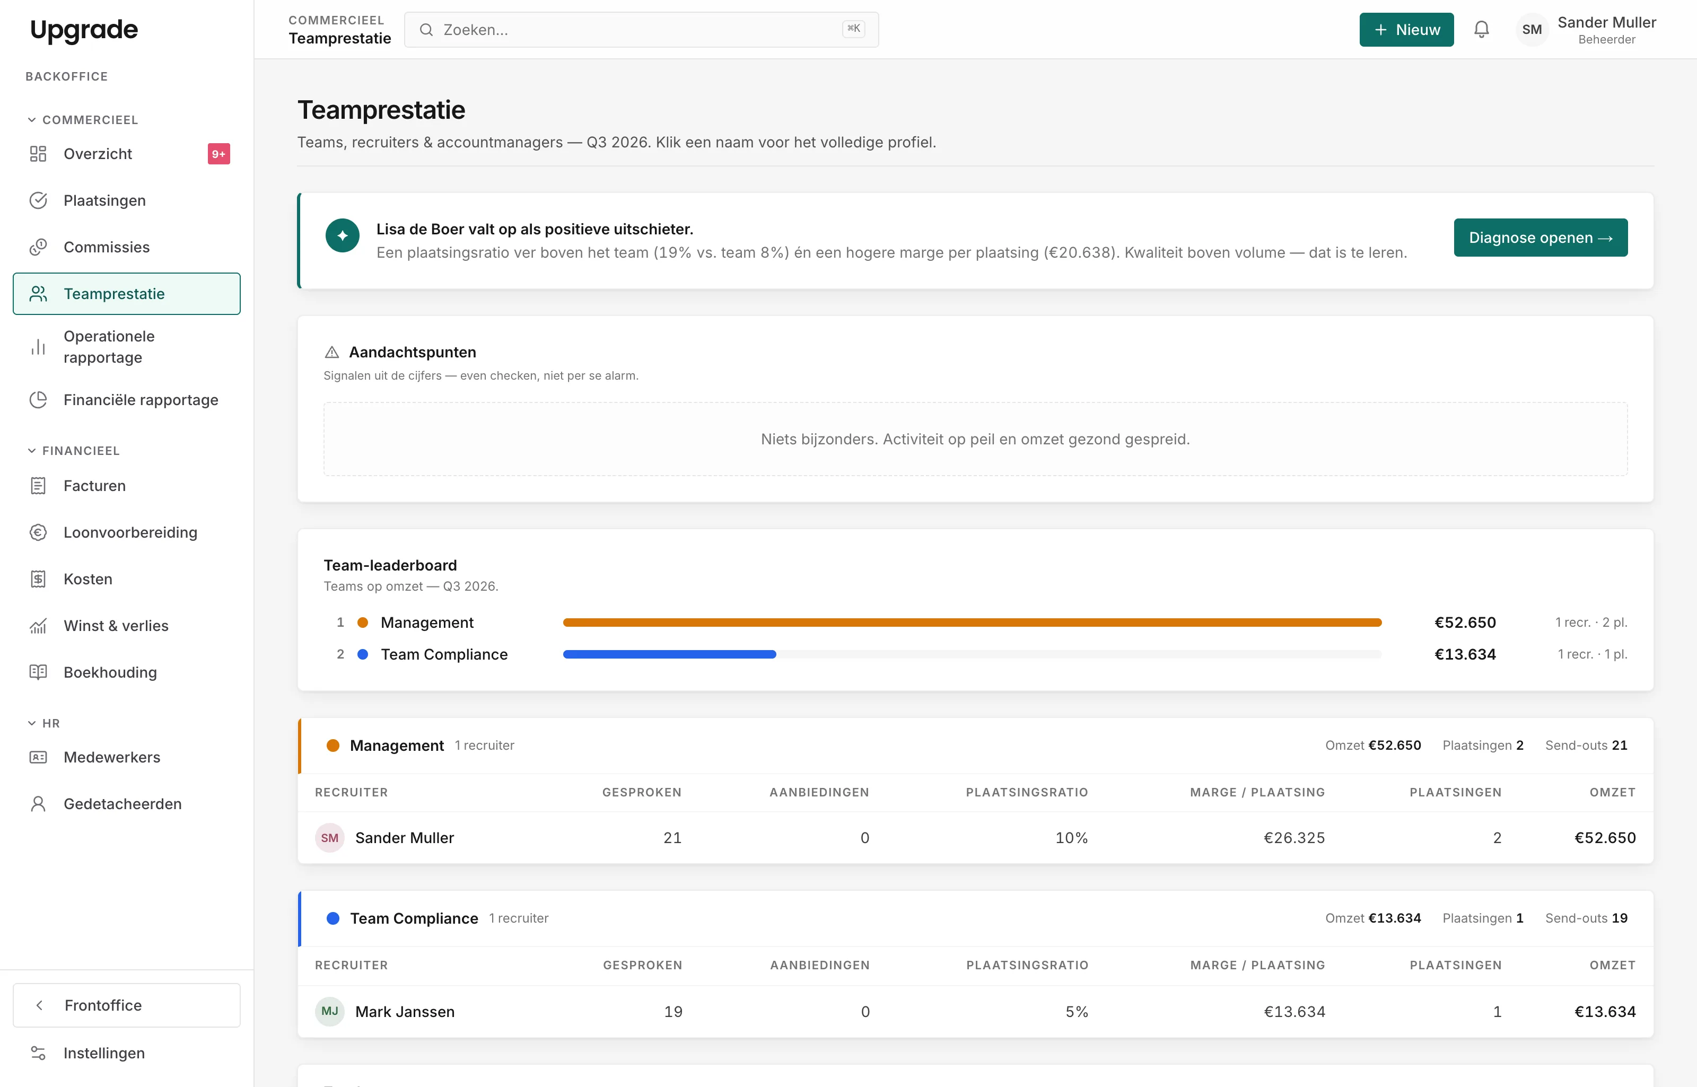The height and width of the screenshot is (1087, 1697).
Task: Click the Financiële rapportage pie chart icon
Action: (x=38, y=399)
